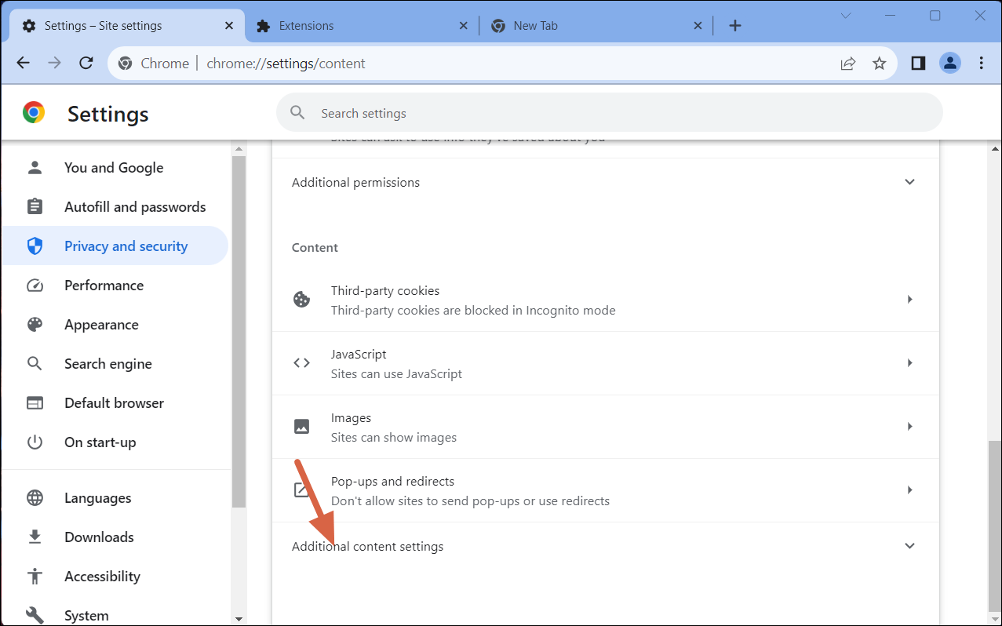Expand the Additional permissions section
Viewport: 1002px width, 626px height.
click(x=909, y=181)
